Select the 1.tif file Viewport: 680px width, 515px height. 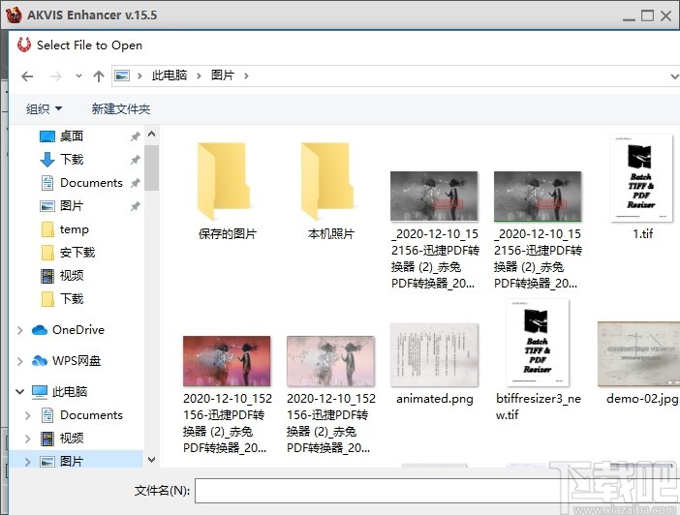642,187
